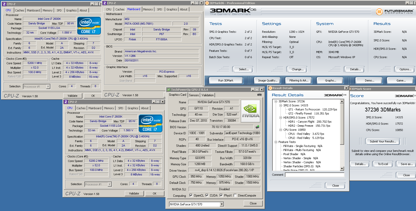Screen dimensions: 416x211
Task: Click Change... button under Settings
Action: [x=298, y=69]
